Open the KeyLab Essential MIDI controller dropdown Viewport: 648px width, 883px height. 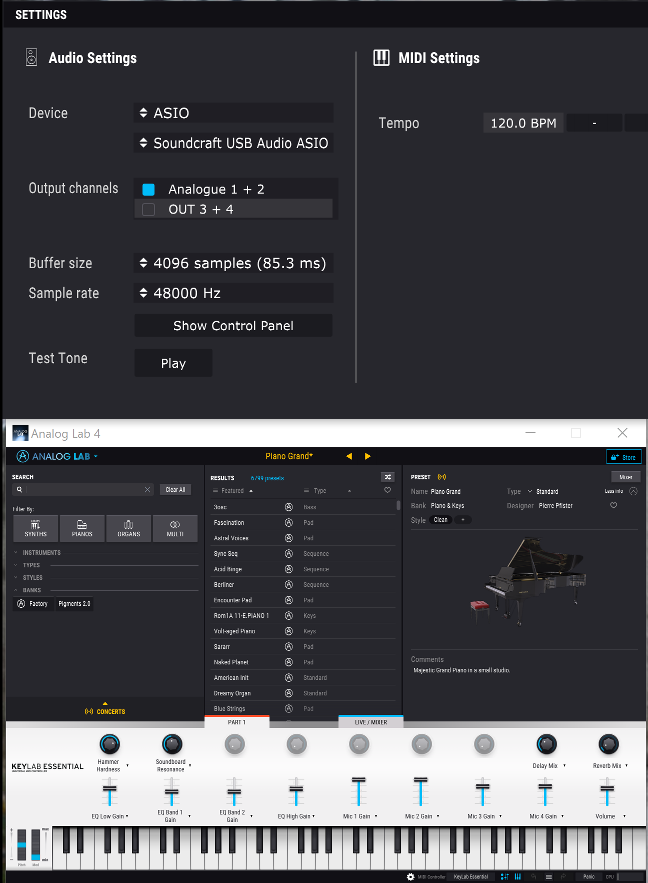pyautogui.click(x=470, y=876)
